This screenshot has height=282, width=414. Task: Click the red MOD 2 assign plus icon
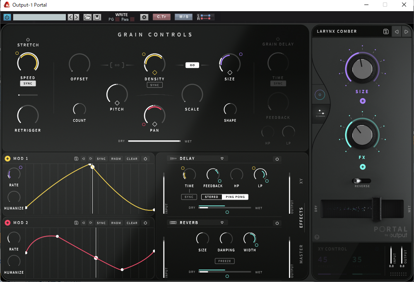click(x=7, y=223)
